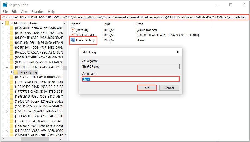Maximize the Registry Editor window
The width and height of the screenshot is (250, 142).
pyautogui.click(x=231, y=5)
